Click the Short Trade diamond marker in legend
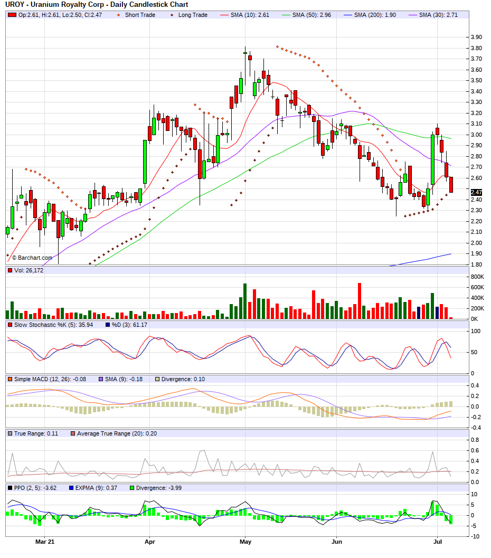The width and height of the screenshot is (491, 558). coord(118,15)
